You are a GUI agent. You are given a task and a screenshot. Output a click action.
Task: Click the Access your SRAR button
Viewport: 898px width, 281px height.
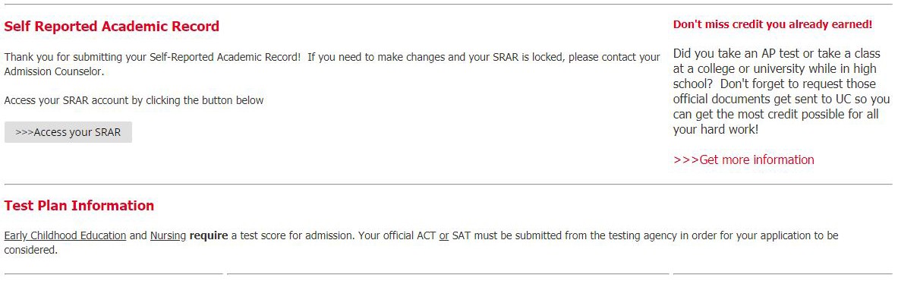[68, 132]
